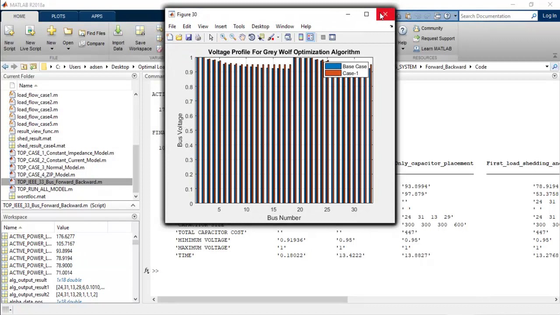Select worstloc.mat file
The width and height of the screenshot is (560, 315).
coord(31,196)
